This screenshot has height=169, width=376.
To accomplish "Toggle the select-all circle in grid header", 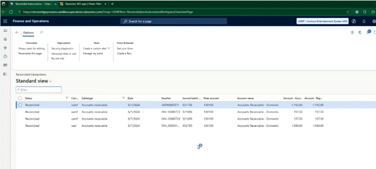I will click(20, 98).
